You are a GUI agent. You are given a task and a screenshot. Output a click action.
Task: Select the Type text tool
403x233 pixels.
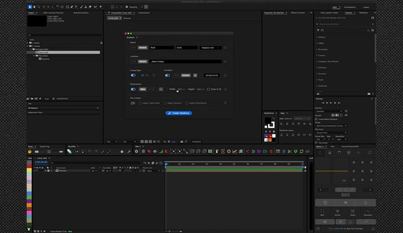pyautogui.click(x=76, y=7)
